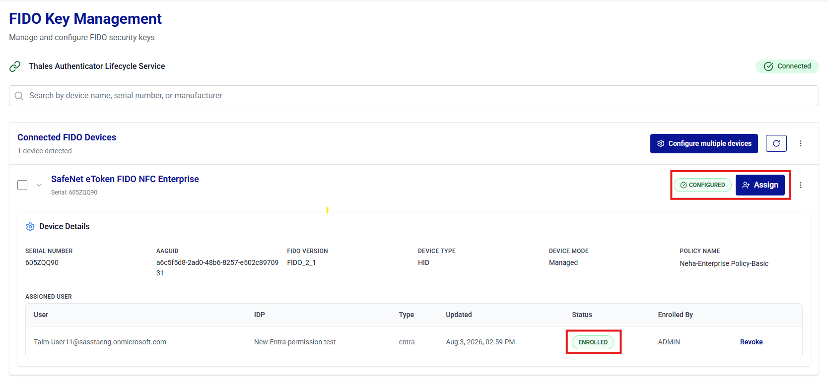The height and width of the screenshot is (387, 828).
Task: Select the AAGUID value a6c5f5d8-2ad0-48b6
Action: click(x=217, y=268)
